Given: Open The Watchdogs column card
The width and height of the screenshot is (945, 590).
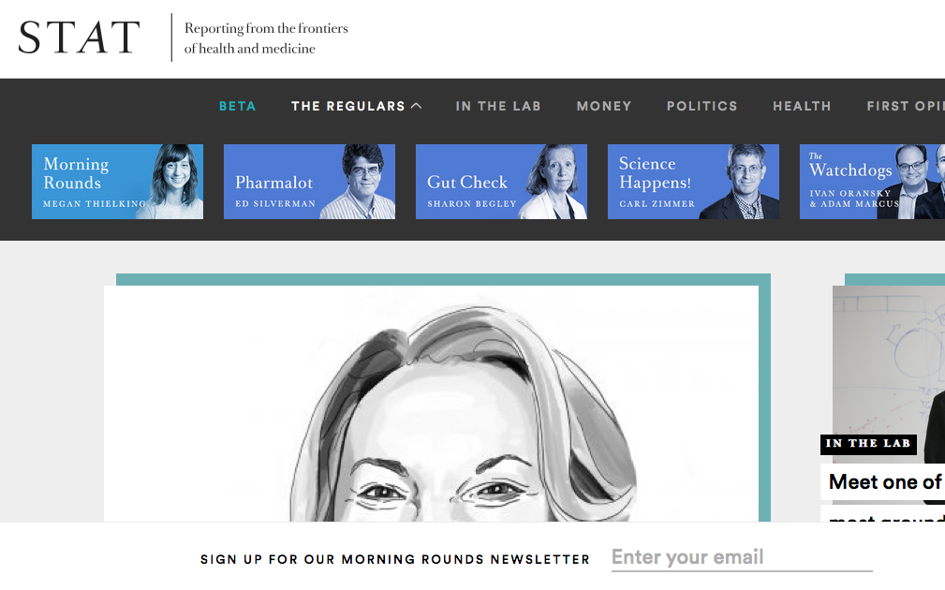Looking at the screenshot, I should (x=872, y=182).
